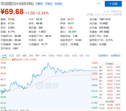Click the intraday price peak on the chart
The image size is (126, 111).
point(48,63)
